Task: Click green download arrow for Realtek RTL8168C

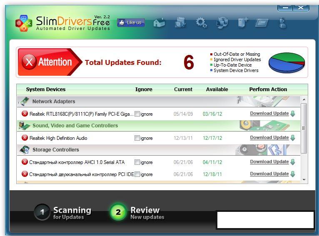Action: [293, 114]
